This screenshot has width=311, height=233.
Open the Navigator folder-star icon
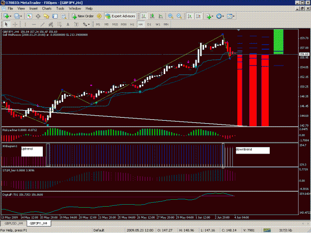point(46,16)
